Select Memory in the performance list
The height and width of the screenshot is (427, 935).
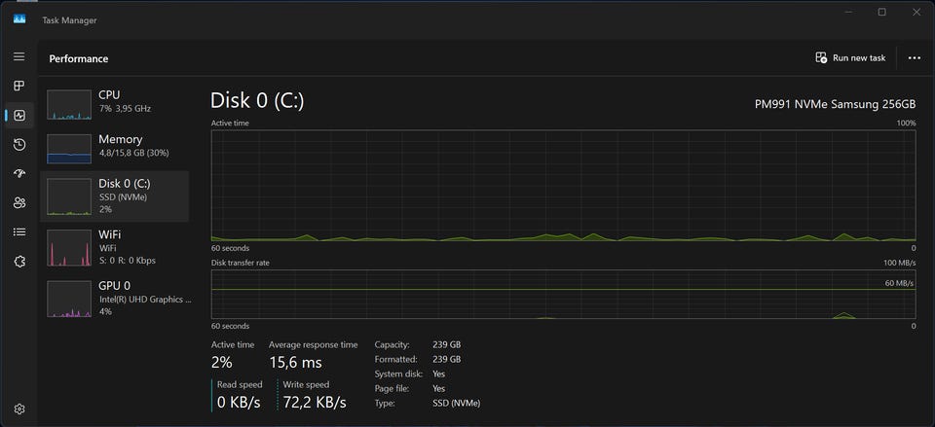click(x=114, y=146)
